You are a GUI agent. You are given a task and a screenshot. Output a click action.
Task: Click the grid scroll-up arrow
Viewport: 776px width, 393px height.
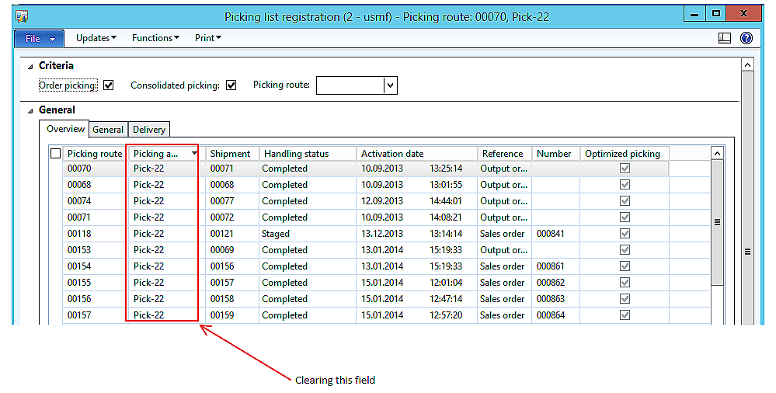[x=718, y=154]
